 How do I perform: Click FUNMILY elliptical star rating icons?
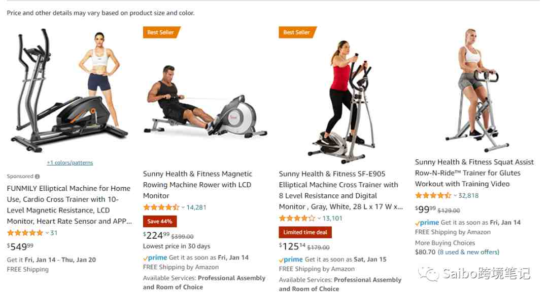click(x=25, y=233)
